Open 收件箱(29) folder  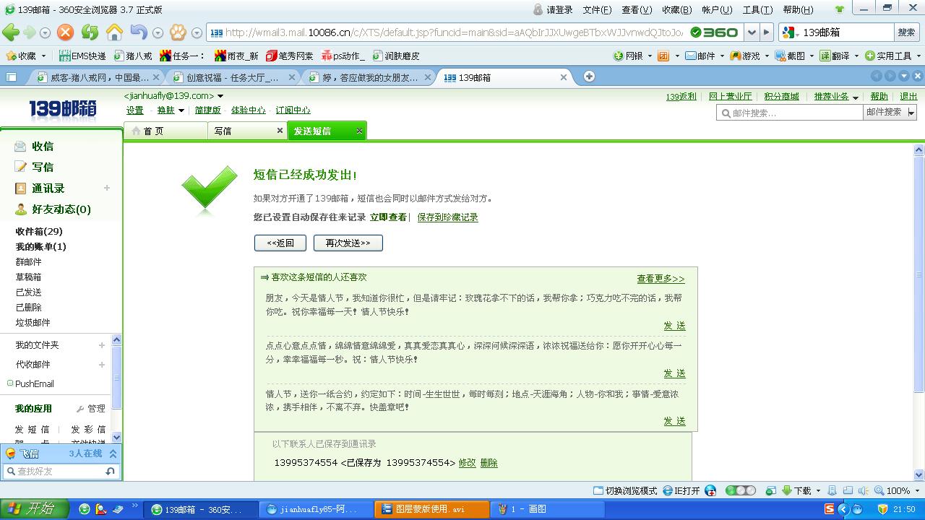[39, 232]
